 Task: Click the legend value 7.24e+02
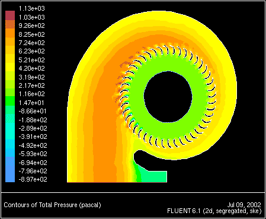coord(31,43)
